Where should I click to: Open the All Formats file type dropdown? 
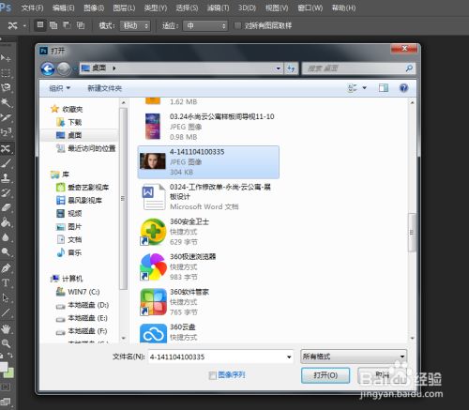(x=354, y=357)
